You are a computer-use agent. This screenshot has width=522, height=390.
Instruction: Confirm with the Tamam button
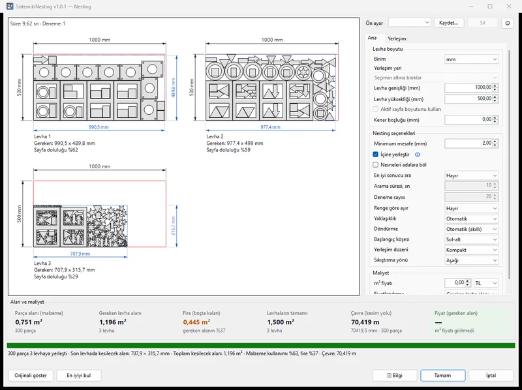point(443,376)
